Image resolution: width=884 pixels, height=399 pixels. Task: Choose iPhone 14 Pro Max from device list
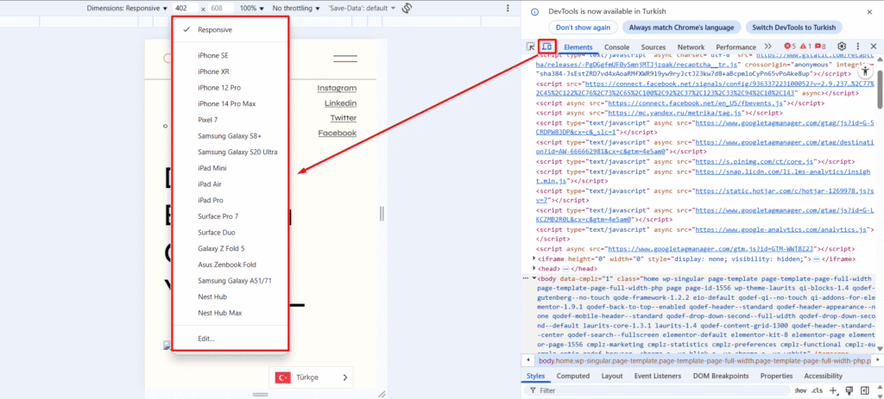[x=227, y=103]
